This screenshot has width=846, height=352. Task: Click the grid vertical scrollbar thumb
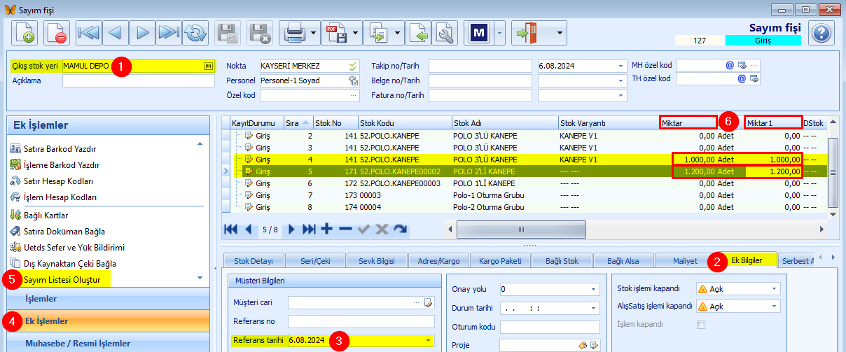[x=833, y=172]
